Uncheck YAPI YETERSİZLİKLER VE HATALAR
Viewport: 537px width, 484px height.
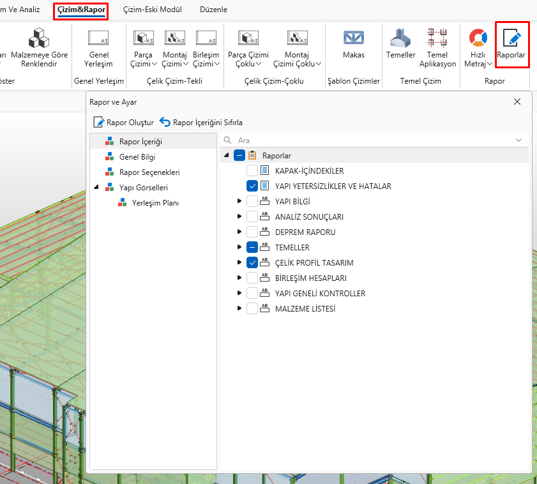[x=252, y=186]
